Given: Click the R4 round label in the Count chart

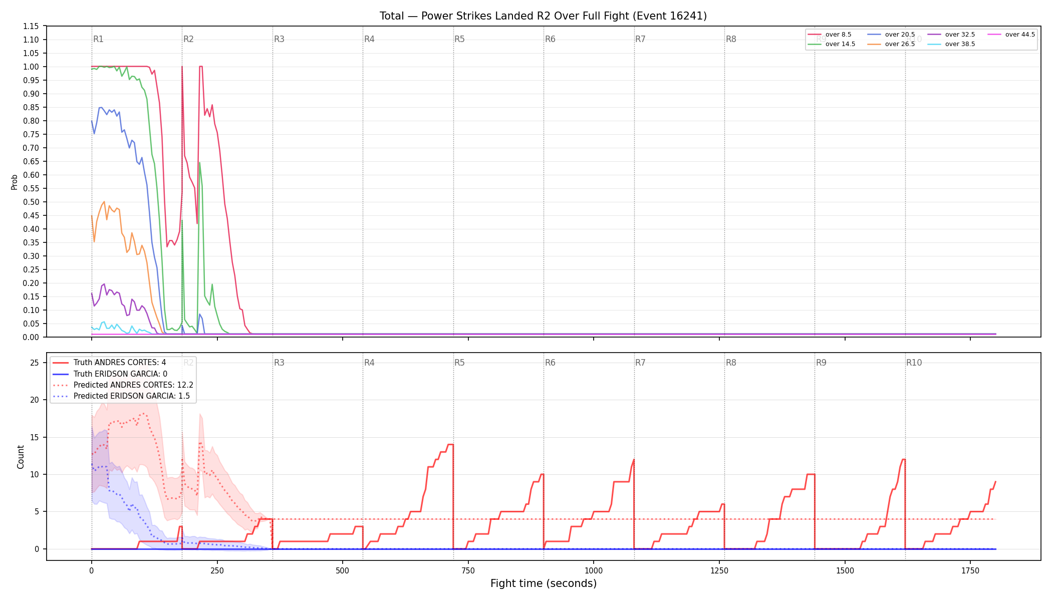Looking at the screenshot, I should pyautogui.click(x=369, y=363).
